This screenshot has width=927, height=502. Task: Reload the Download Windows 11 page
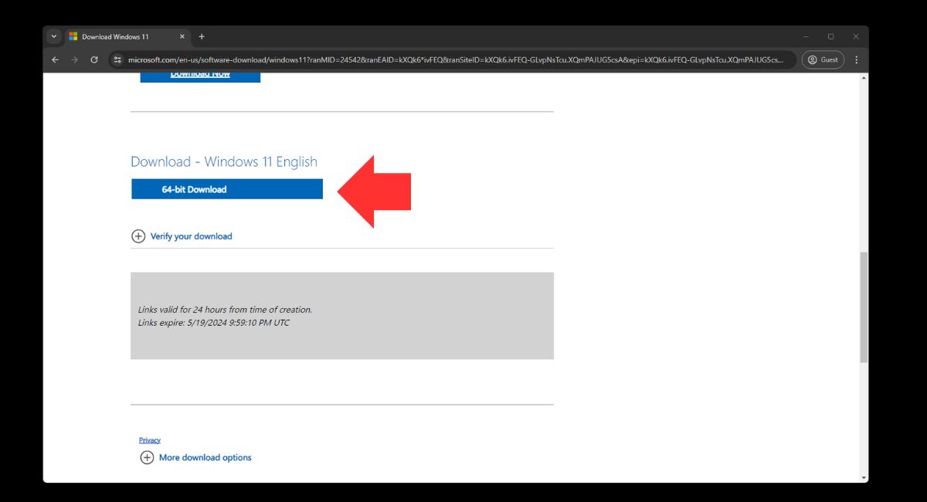click(94, 59)
